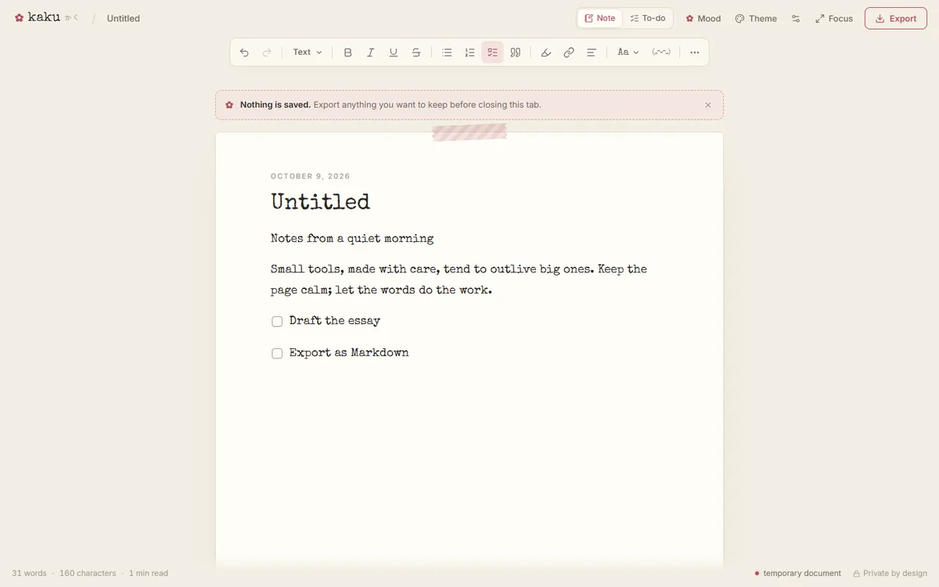Select the highlighter tool
This screenshot has width=939, height=587.
[x=546, y=52]
